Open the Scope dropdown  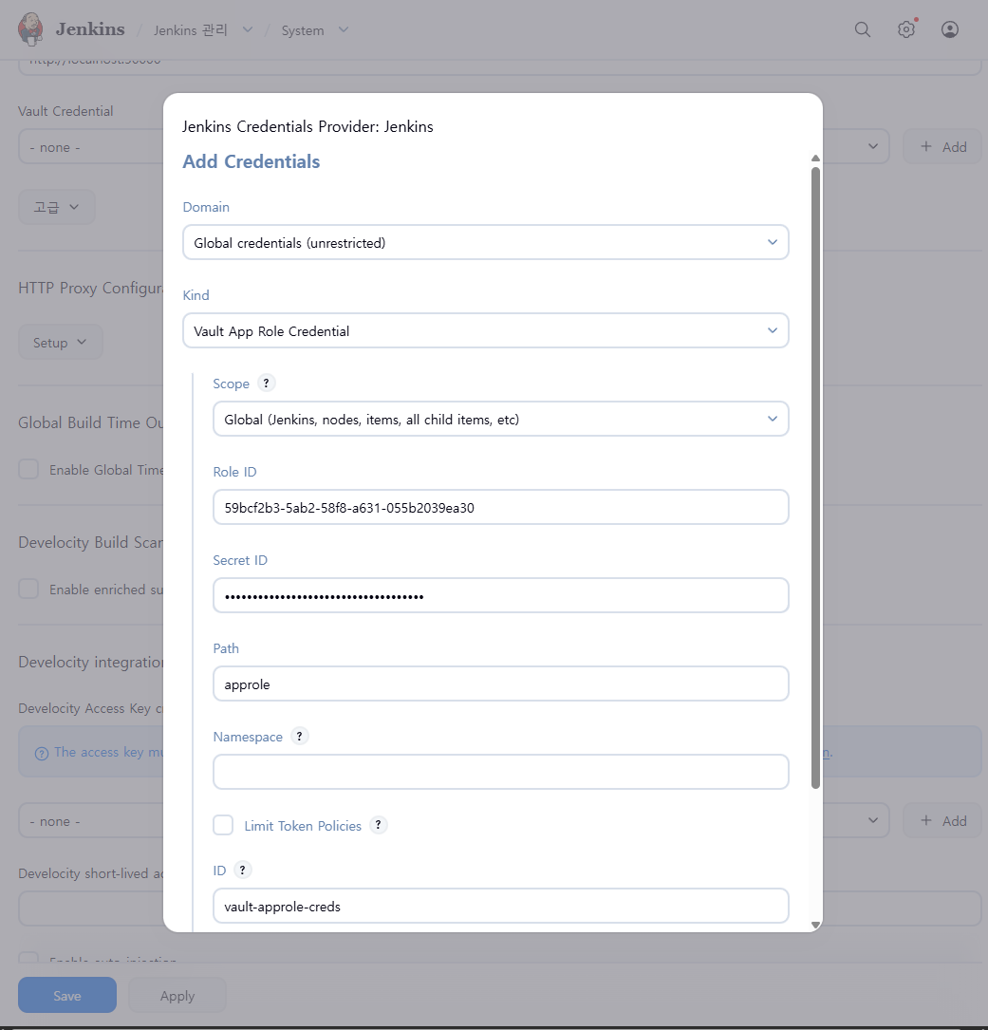pos(500,419)
